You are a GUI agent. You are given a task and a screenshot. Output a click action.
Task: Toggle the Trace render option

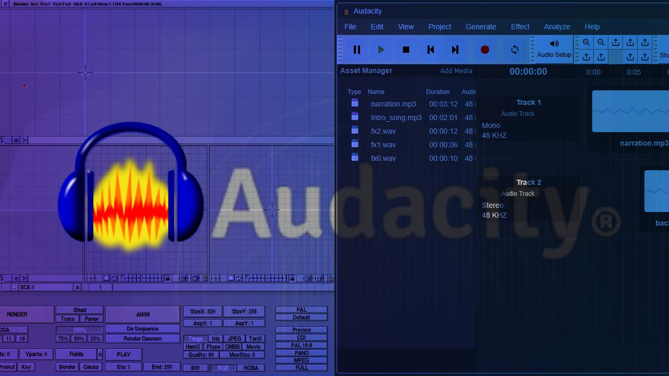tap(67, 319)
